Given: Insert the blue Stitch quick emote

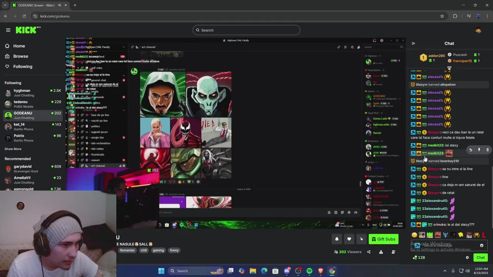Looking at the screenshot, I should coord(445,235).
